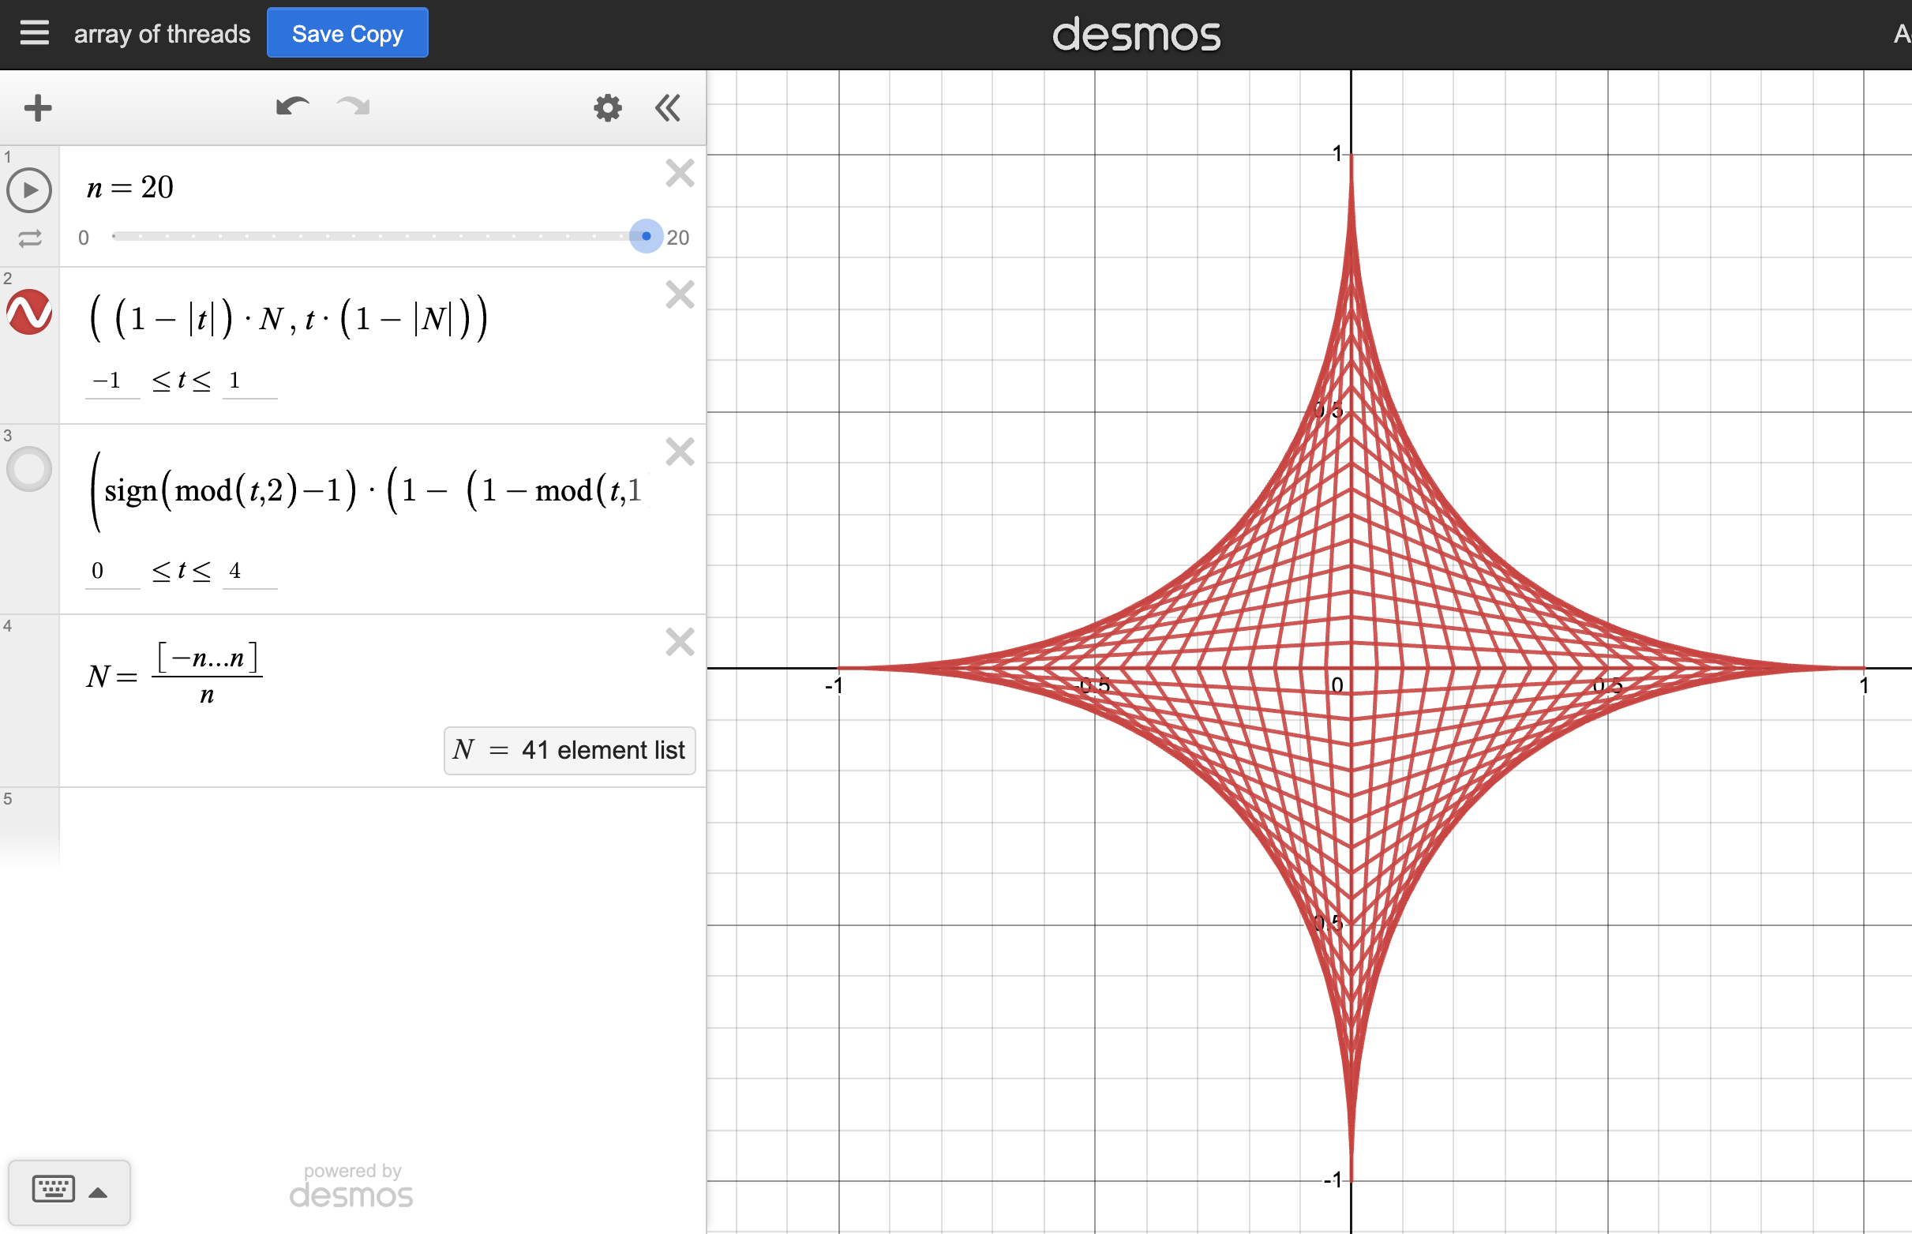Add a new expression with the plus icon

pyautogui.click(x=37, y=107)
